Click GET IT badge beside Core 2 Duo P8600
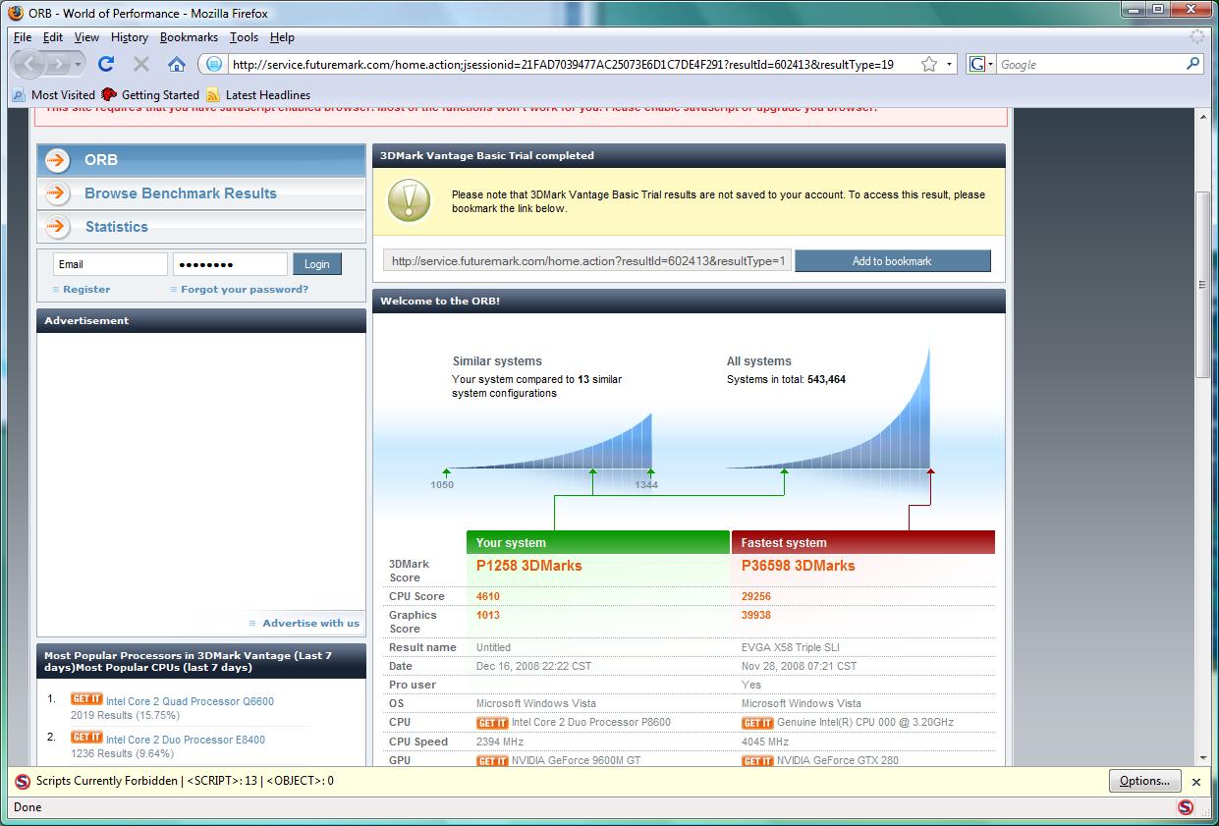 [492, 723]
